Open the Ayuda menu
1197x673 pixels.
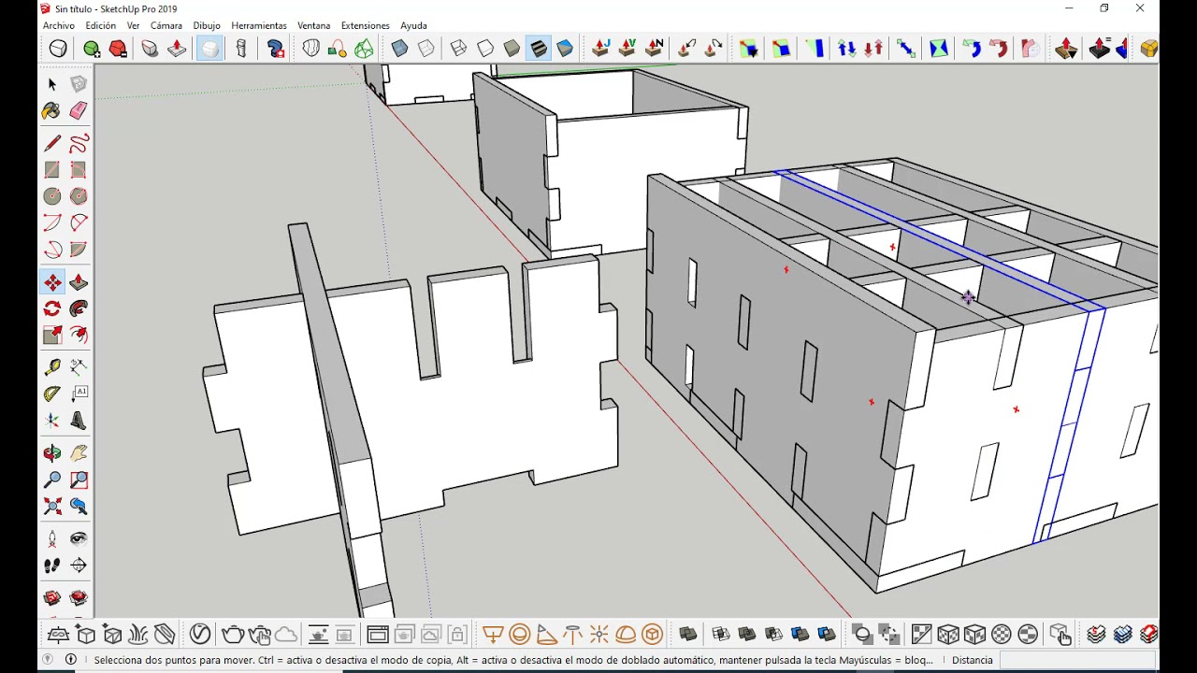click(413, 25)
